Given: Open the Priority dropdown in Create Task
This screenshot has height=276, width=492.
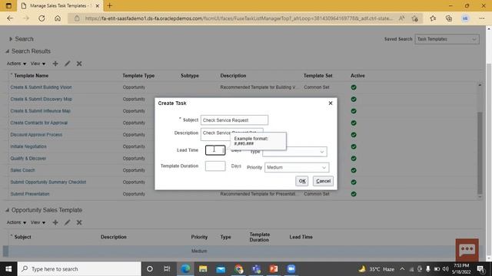Looking at the screenshot, I should pyautogui.click(x=297, y=167).
